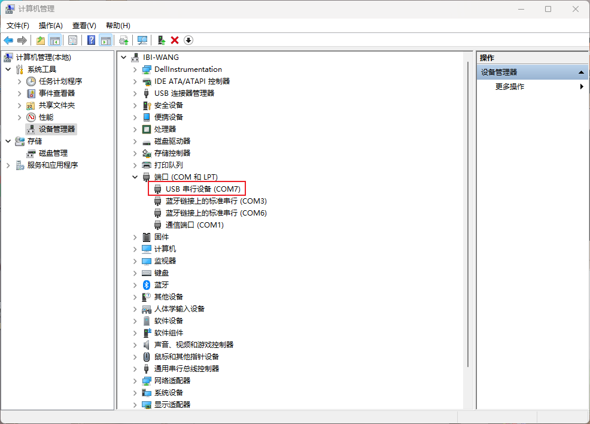Select 软件组件 category
The image size is (590, 424).
pyautogui.click(x=169, y=333)
